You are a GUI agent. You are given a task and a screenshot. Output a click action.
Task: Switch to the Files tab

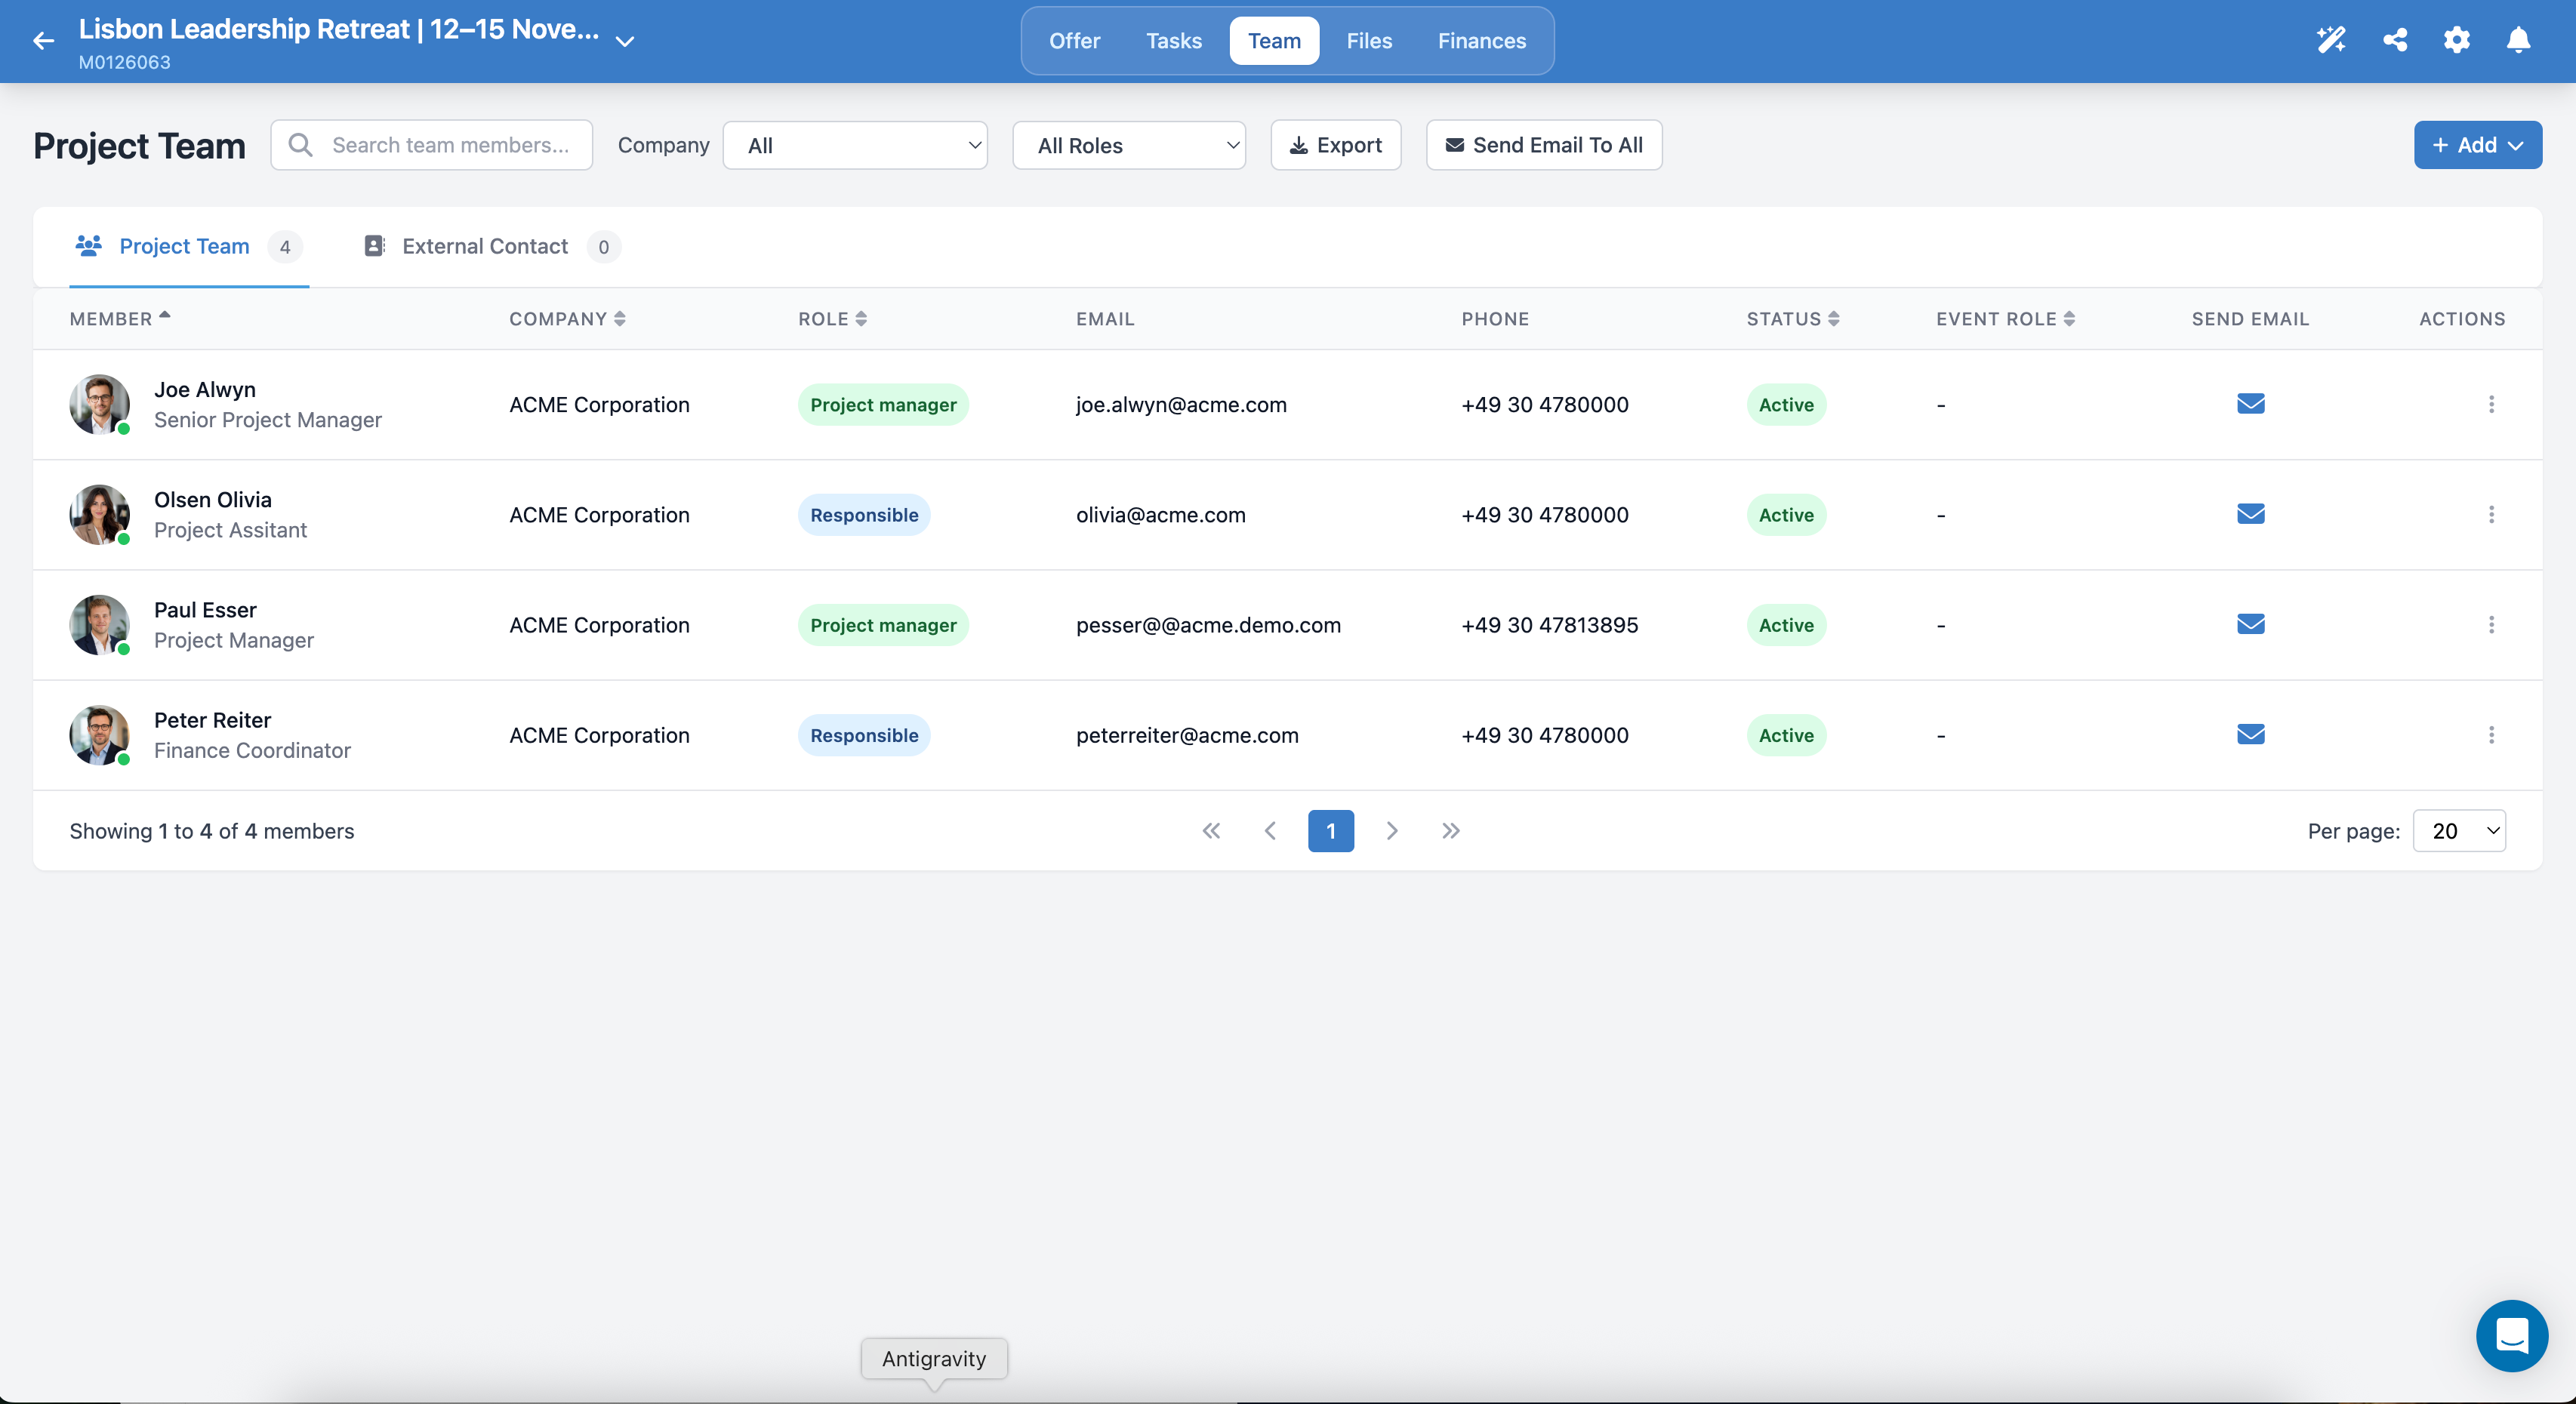coord(1369,41)
